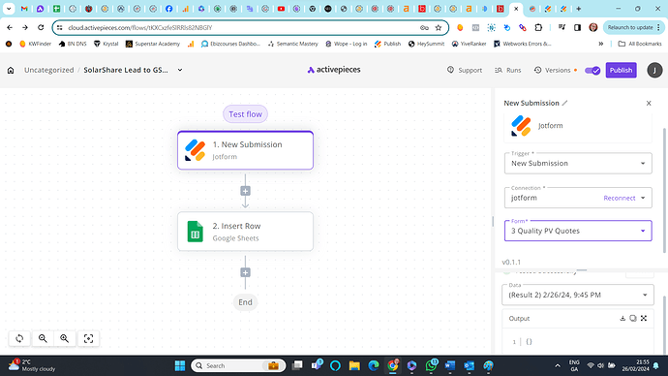The height and width of the screenshot is (376, 668).
Task: Click the Publish button
Action: (621, 70)
